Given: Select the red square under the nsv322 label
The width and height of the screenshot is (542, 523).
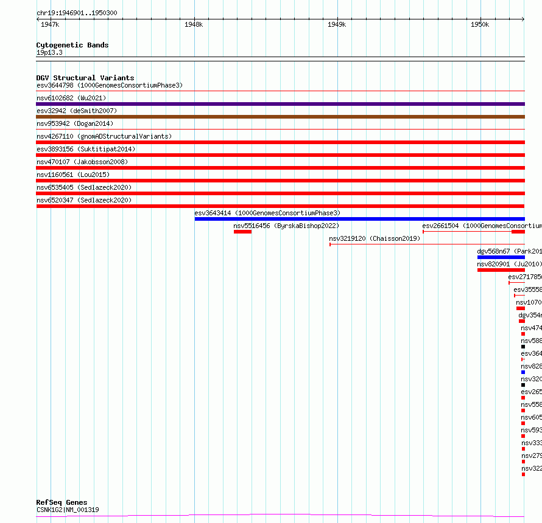Looking at the screenshot, I should pyautogui.click(x=523, y=474).
